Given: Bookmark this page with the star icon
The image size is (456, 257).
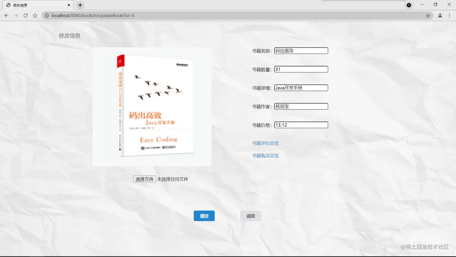Looking at the screenshot, I should 428,15.
